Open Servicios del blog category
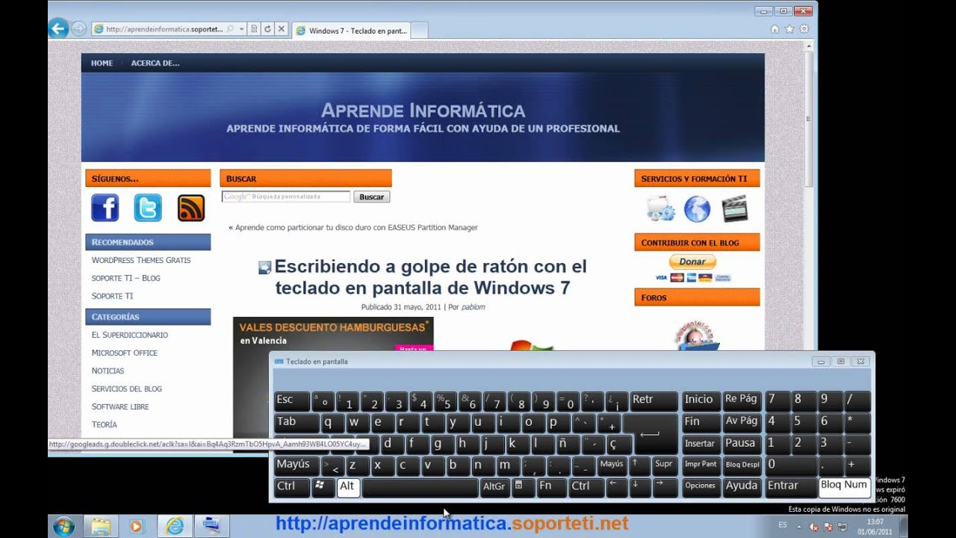Image resolution: width=956 pixels, height=538 pixels. click(126, 389)
